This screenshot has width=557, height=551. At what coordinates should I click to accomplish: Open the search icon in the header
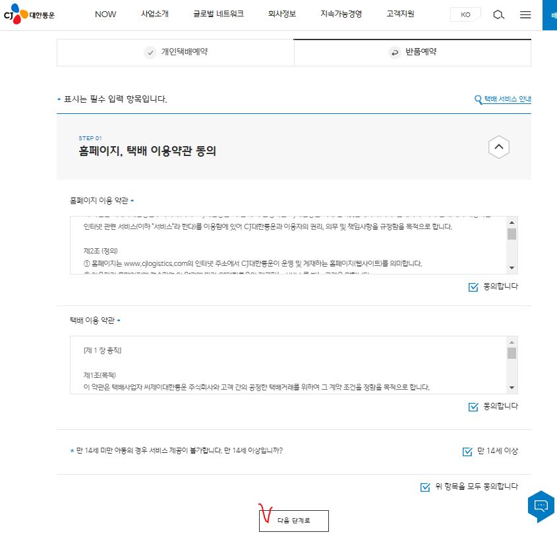[x=498, y=14]
